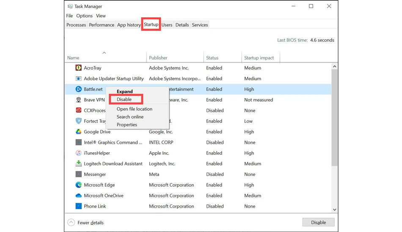Select the Phone Link row name
Image resolution: width=402 pixels, height=232 pixels.
95,206
